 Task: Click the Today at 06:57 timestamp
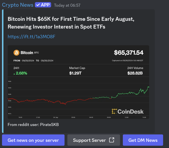(67, 5)
